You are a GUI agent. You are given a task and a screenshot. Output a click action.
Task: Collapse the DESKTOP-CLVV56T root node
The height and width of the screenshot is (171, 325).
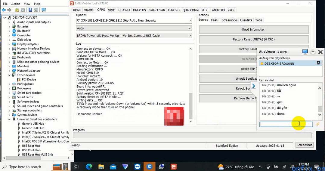point(5,18)
